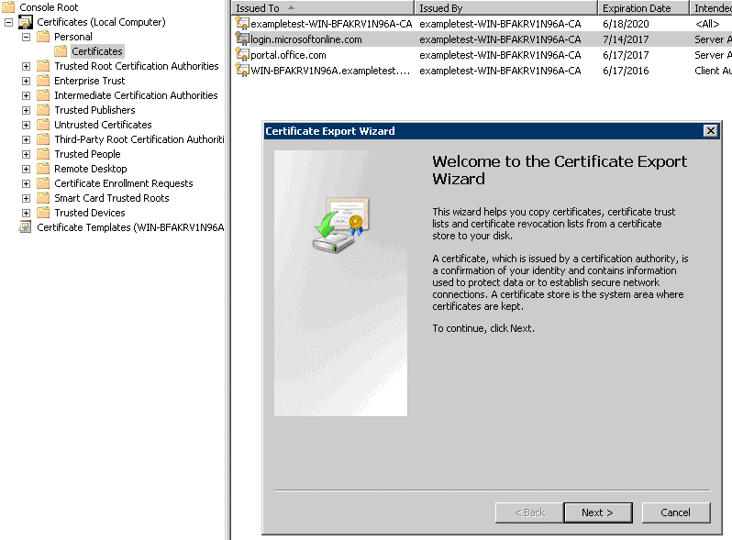Click the Certificates (Local Computer) snap-in icon
Image resolution: width=732 pixels, height=540 pixels.
[x=25, y=22]
